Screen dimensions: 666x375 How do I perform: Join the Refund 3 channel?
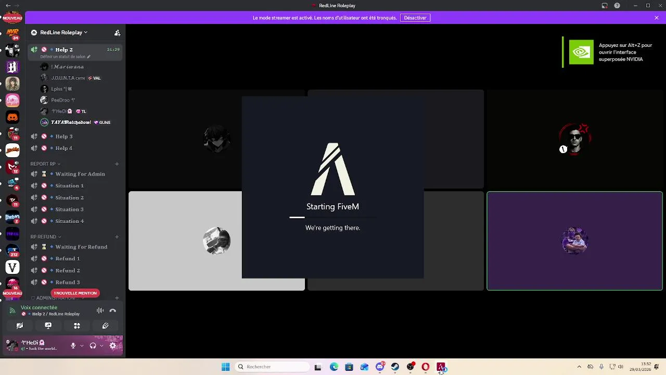pos(75,282)
